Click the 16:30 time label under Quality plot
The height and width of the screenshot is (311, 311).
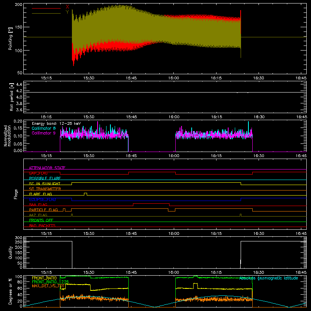(x=259, y=273)
